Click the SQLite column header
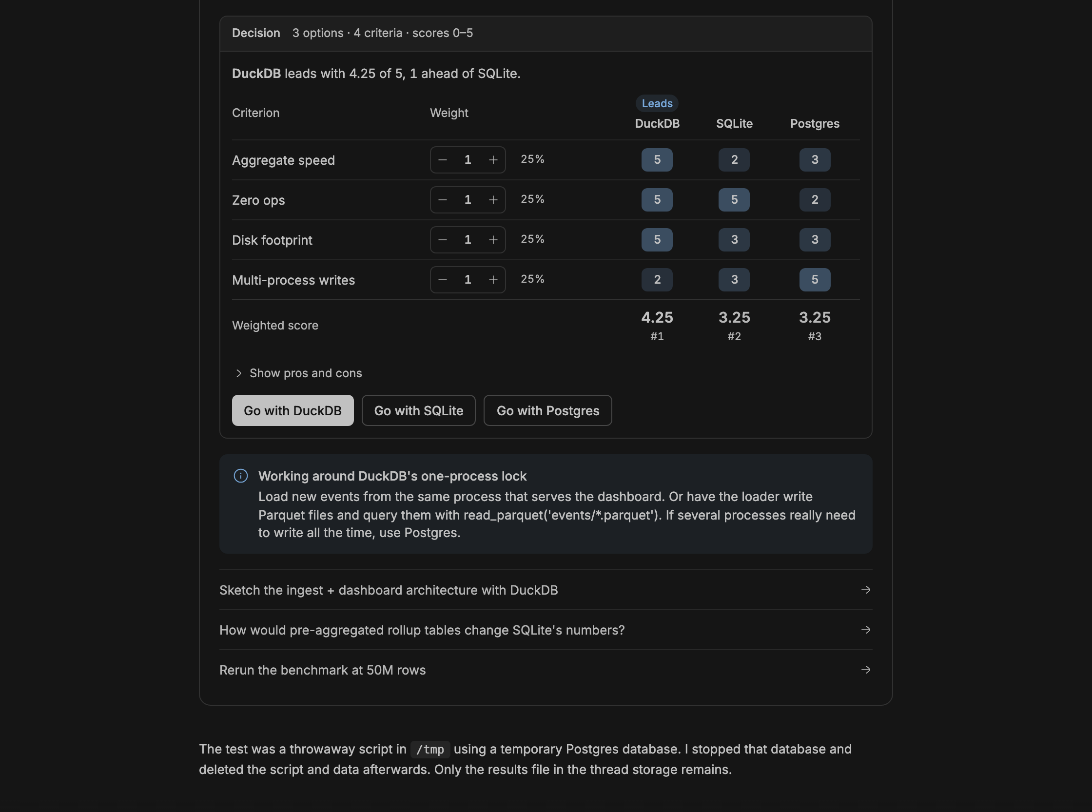This screenshot has height=812, width=1092. click(734, 123)
